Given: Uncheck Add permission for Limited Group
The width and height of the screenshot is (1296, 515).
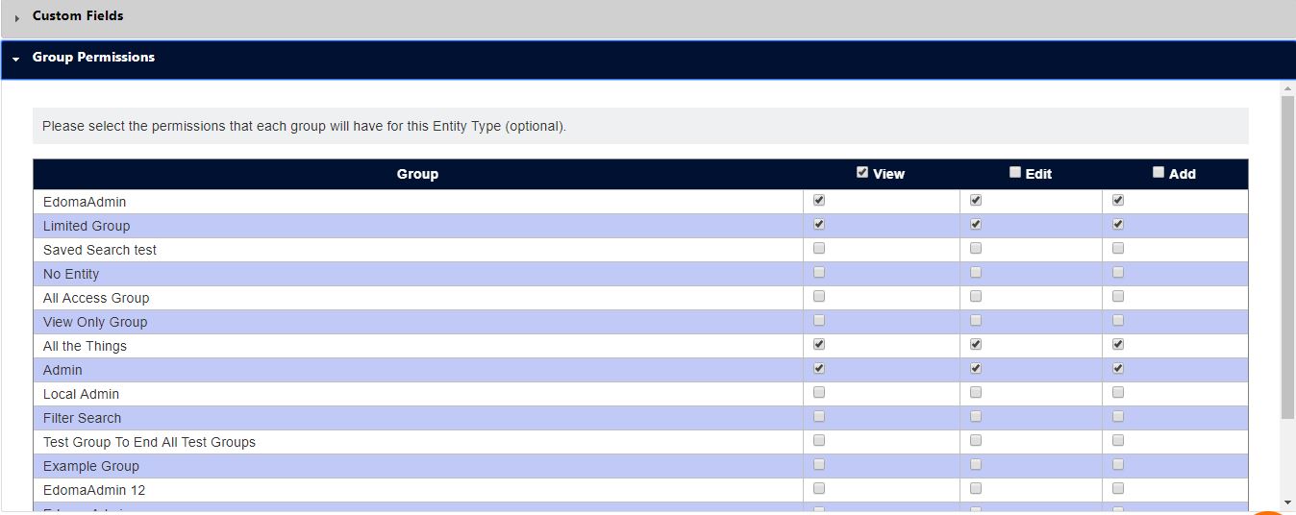Looking at the screenshot, I should [x=1118, y=225].
